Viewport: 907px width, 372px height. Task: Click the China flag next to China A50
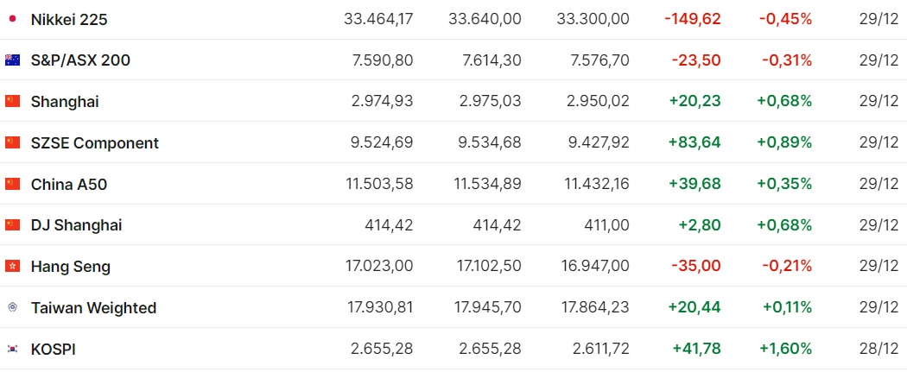click(x=12, y=184)
